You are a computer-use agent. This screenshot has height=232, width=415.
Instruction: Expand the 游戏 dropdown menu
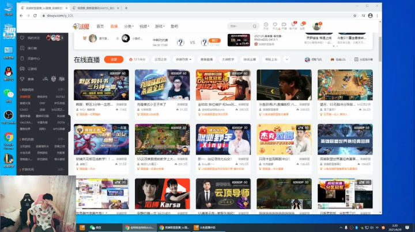click(160, 26)
